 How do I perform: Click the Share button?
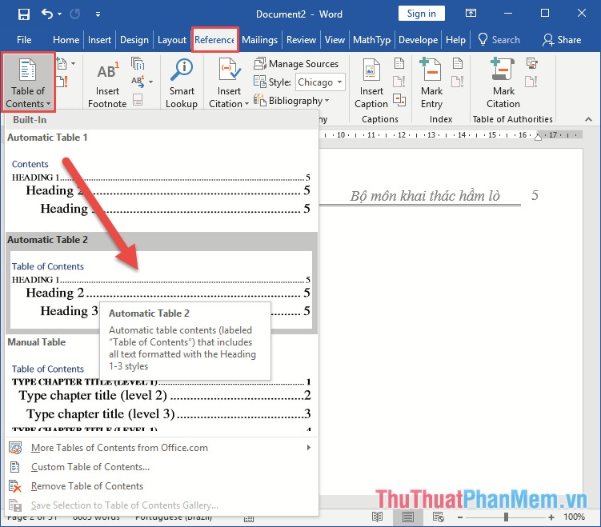coord(562,40)
